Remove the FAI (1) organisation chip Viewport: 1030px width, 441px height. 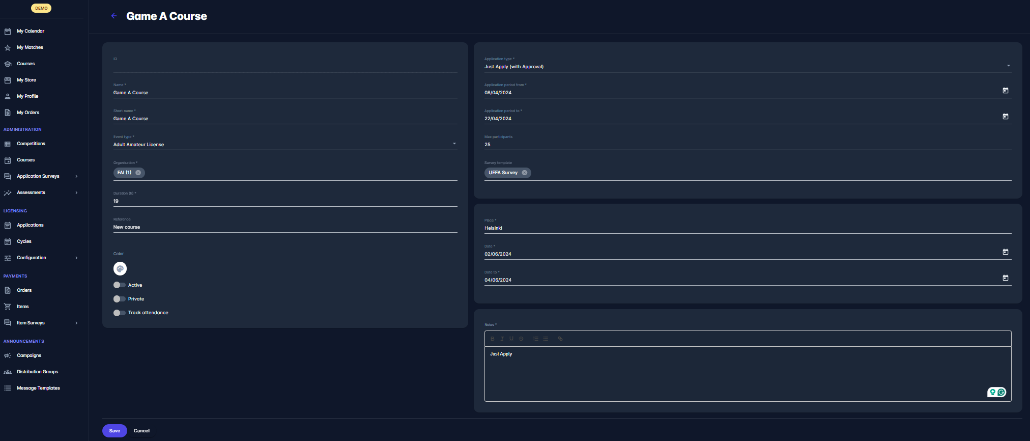pos(138,173)
